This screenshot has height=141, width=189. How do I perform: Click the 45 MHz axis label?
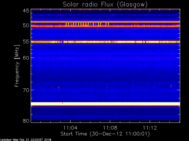point(26,11)
